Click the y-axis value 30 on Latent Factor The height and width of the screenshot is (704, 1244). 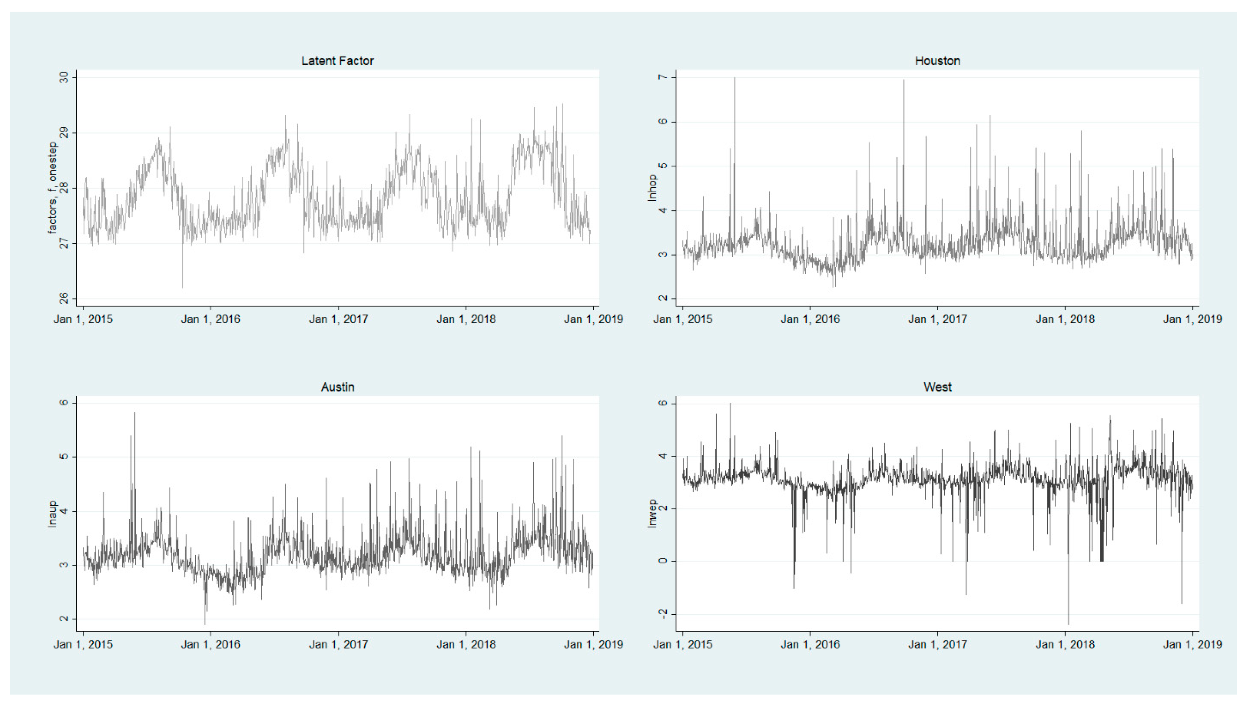click(64, 77)
